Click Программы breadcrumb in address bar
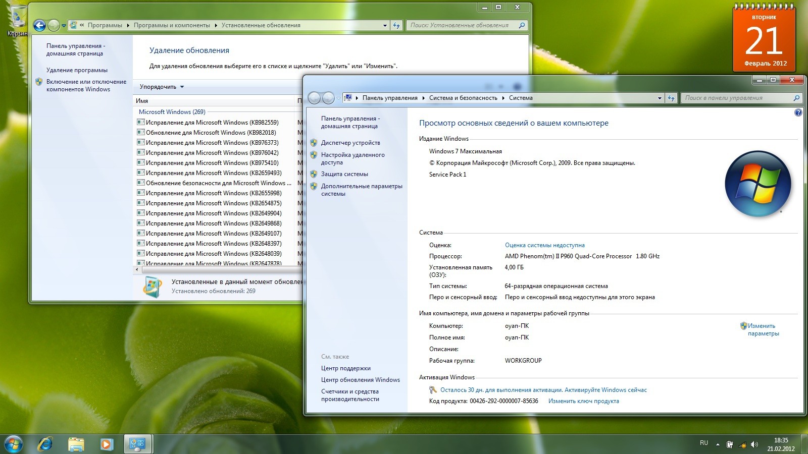The image size is (808, 454). (105, 25)
